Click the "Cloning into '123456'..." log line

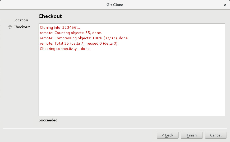coord(60,27)
